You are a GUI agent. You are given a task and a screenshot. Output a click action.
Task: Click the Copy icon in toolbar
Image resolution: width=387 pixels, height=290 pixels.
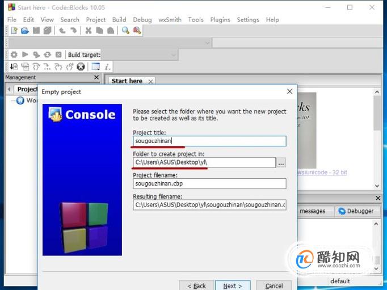[x=99, y=31]
